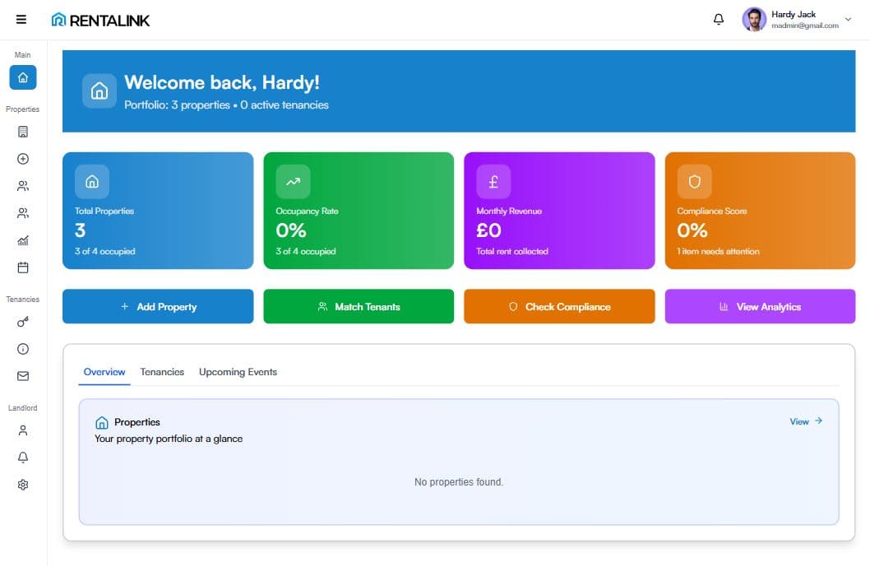Click the info circle icon in sidebar
870x567 pixels.
(x=23, y=349)
